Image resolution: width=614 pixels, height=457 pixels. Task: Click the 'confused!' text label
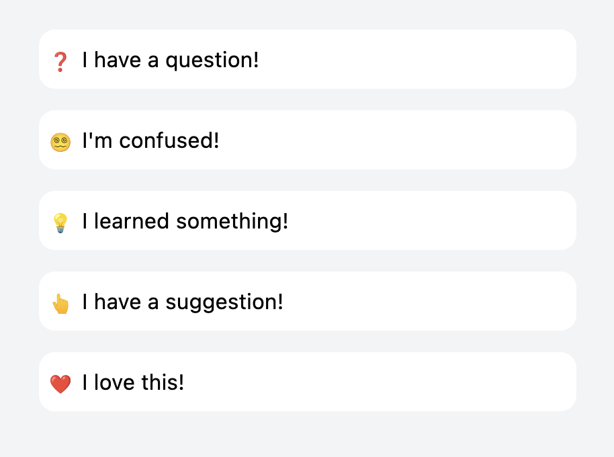tap(169, 140)
